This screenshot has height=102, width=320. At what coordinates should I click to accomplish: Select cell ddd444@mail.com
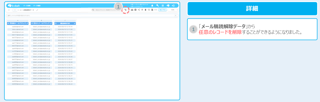(x=18, y=73)
